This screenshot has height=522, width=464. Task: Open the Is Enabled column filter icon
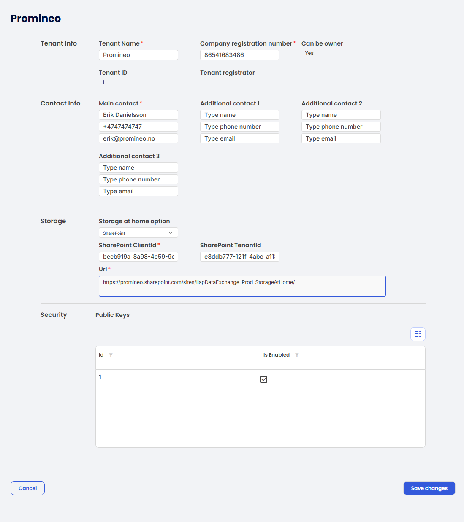point(297,355)
